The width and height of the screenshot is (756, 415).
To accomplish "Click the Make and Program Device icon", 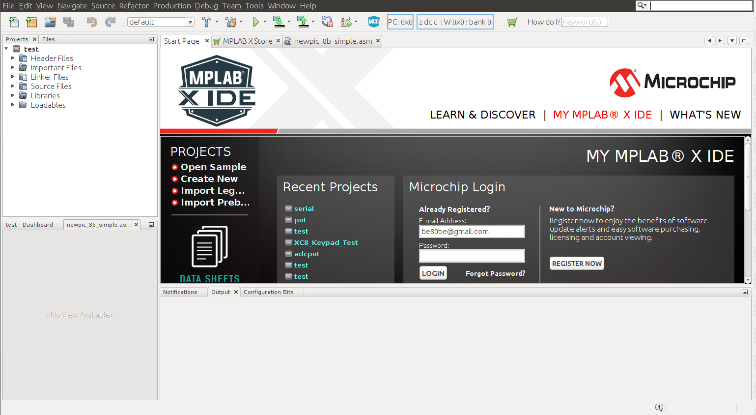I will coord(279,22).
